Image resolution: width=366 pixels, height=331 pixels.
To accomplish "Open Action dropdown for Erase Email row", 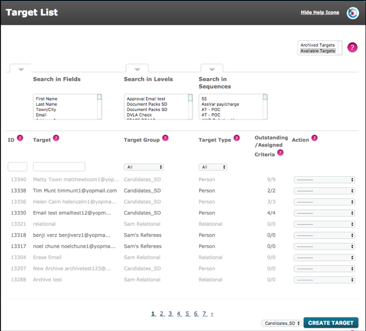I will [324, 258].
